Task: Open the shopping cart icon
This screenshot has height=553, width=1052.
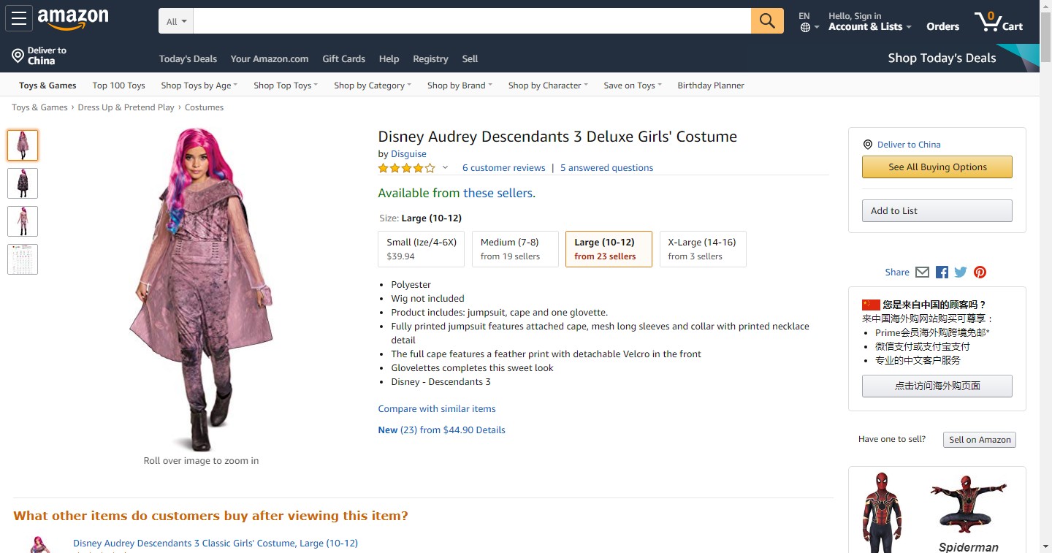Action: tap(998, 21)
